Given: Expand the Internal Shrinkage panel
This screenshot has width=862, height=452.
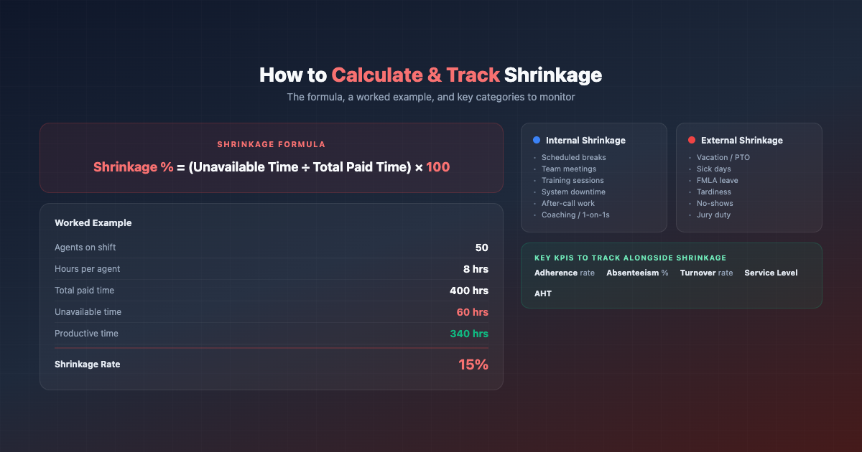Looking at the screenshot, I should 594,177.
